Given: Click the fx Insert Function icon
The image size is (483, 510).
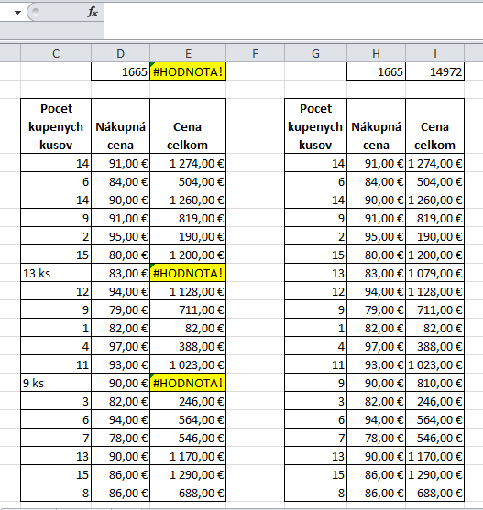Looking at the screenshot, I should pos(93,12).
